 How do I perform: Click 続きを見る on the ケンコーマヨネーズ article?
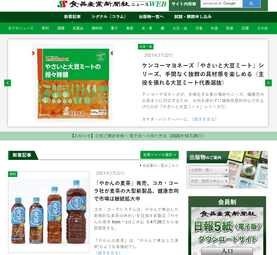pos(204,119)
